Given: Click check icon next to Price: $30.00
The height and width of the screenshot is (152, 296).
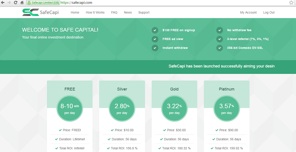Looking at the screenshot, I should point(165,130).
